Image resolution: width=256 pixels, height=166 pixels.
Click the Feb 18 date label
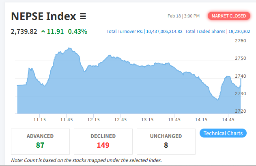174,16
